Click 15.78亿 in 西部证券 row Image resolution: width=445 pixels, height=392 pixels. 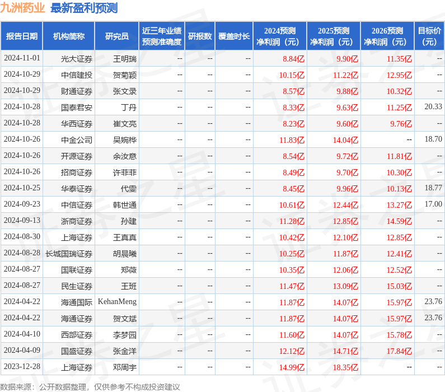(399, 335)
